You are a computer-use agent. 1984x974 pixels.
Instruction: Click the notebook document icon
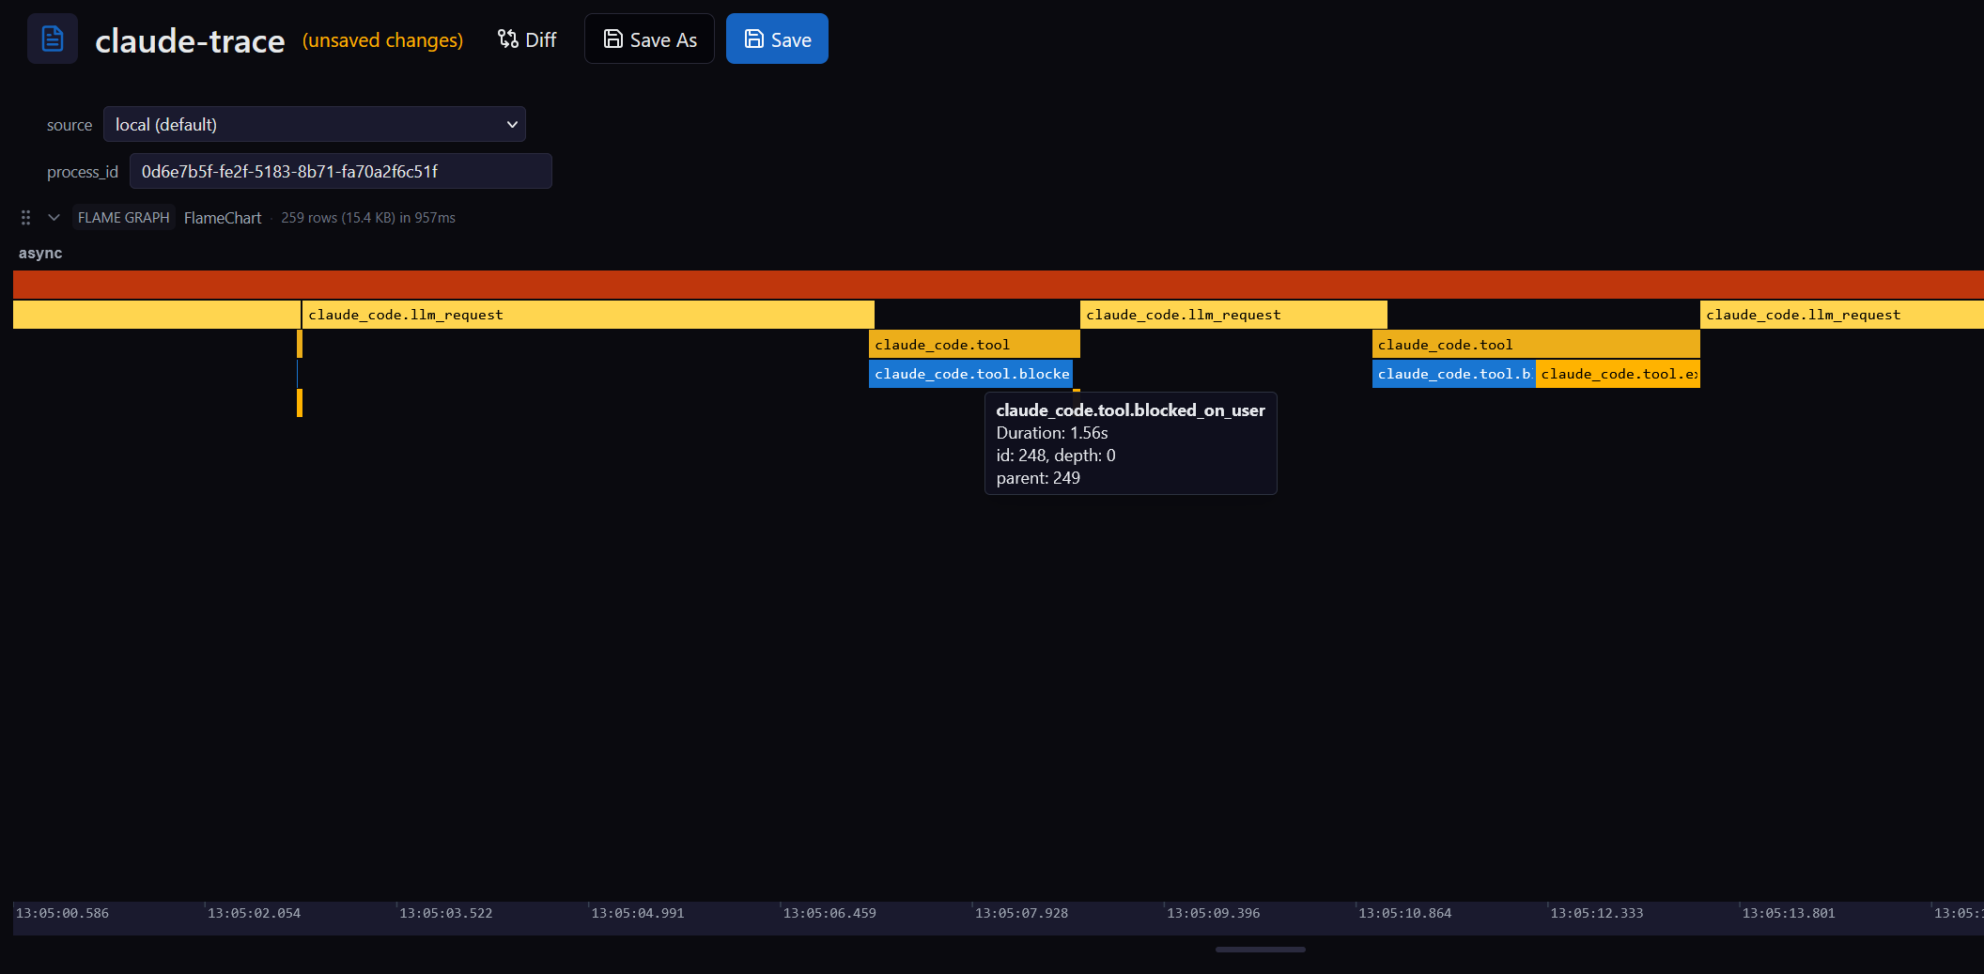coord(53,39)
